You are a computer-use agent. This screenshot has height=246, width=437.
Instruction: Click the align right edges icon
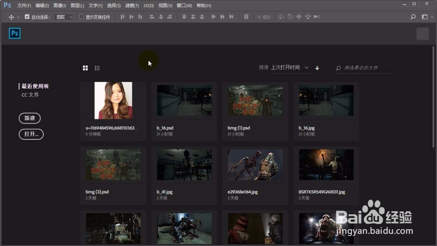[x=170, y=17]
